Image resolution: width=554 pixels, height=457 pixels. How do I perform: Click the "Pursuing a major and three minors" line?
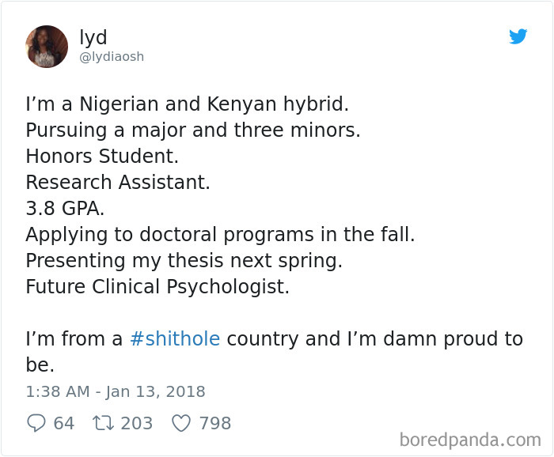[x=192, y=130]
